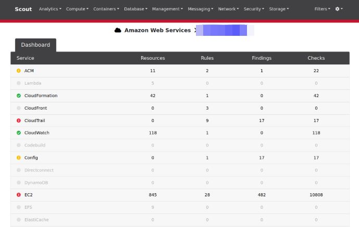The height and width of the screenshot is (227, 359).
Task: Select the Dashboard tab
Action: [35, 45]
